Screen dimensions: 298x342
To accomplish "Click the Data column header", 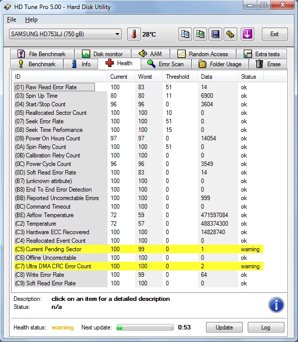I will pyautogui.click(x=218, y=77).
